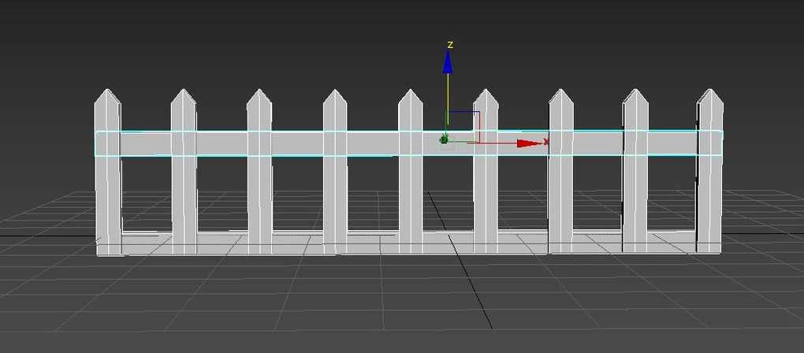Click the green Y-axis handle at gizmo origin
The image size is (804, 353).
pos(444,139)
